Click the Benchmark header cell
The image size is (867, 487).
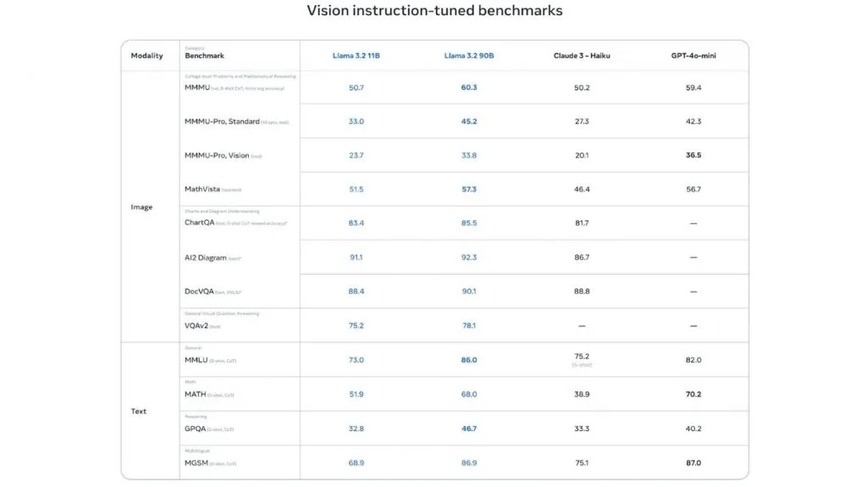pos(205,56)
